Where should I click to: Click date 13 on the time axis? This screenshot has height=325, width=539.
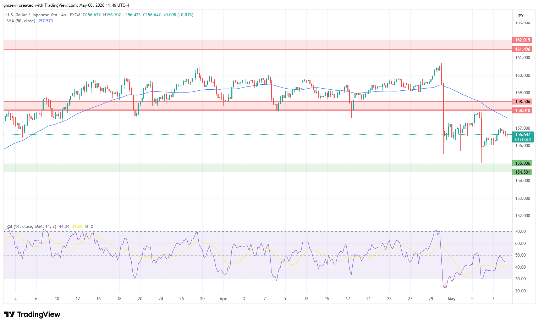[x=306, y=299]
